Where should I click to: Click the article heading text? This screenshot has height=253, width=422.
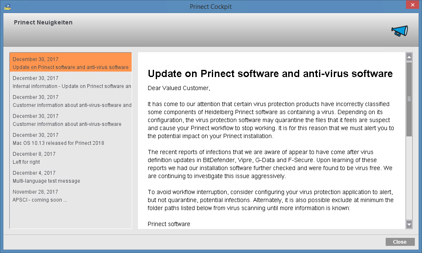coord(270,74)
